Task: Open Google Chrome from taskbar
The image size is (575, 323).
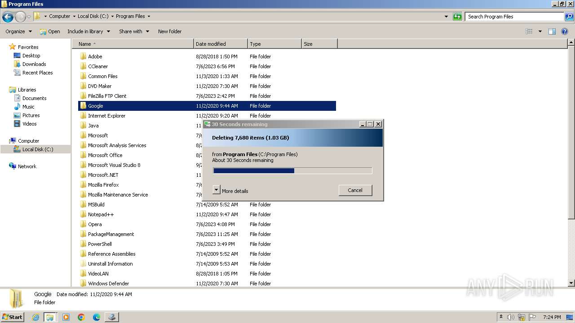Action: pos(81,317)
